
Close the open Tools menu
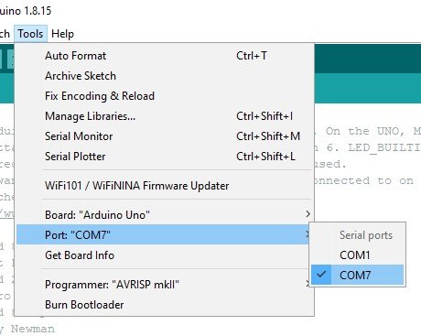30,34
